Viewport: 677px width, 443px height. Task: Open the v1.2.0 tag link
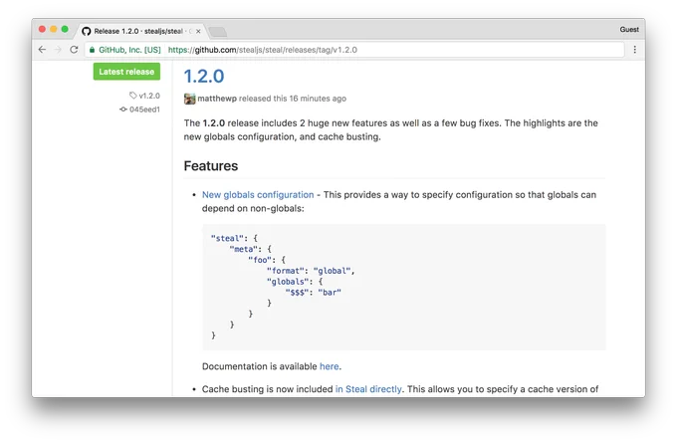(x=149, y=96)
